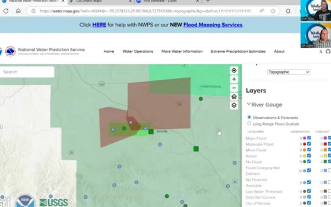Click the Fredericksburg map label
Screen dimensions: 331x207
coord(211,86)
